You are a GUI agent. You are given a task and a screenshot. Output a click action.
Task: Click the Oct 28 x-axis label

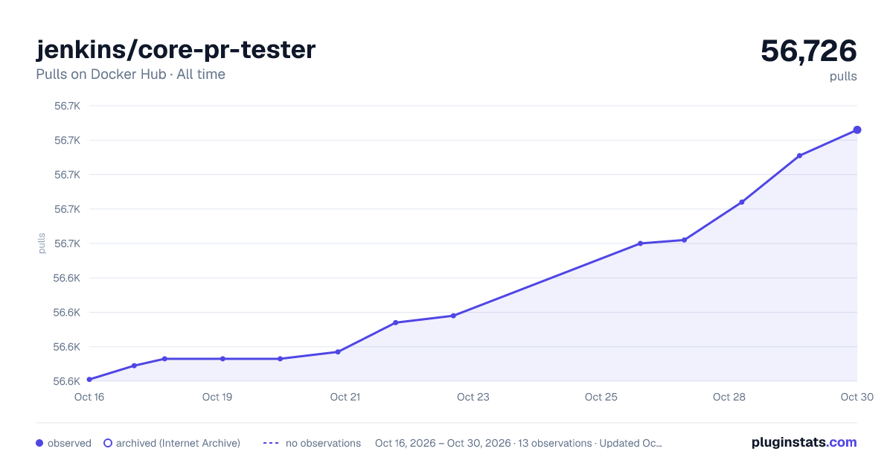(x=729, y=397)
